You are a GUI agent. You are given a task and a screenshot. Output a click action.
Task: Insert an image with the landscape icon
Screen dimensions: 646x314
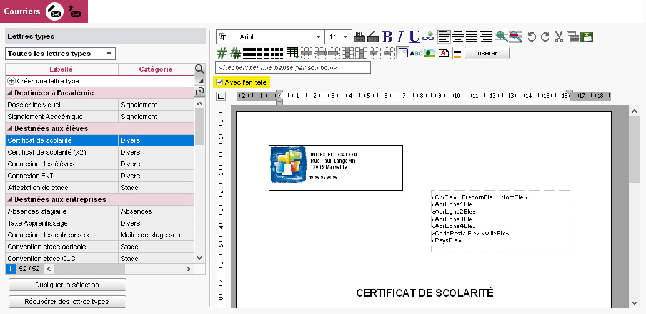pos(430,52)
